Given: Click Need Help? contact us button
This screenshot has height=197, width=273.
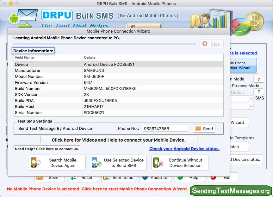Looking at the screenshot, I should pos(47,149).
